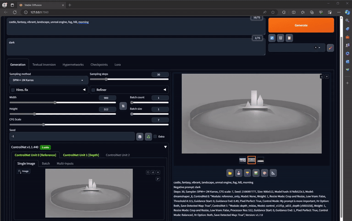Click the dice icon to randomize seed
This screenshot has height=221, width=352.
139,137
